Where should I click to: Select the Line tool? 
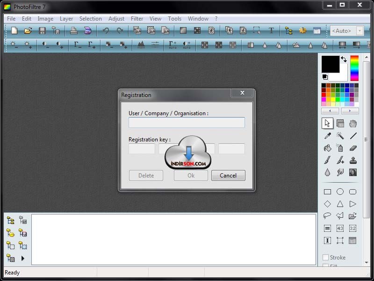pos(353,136)
